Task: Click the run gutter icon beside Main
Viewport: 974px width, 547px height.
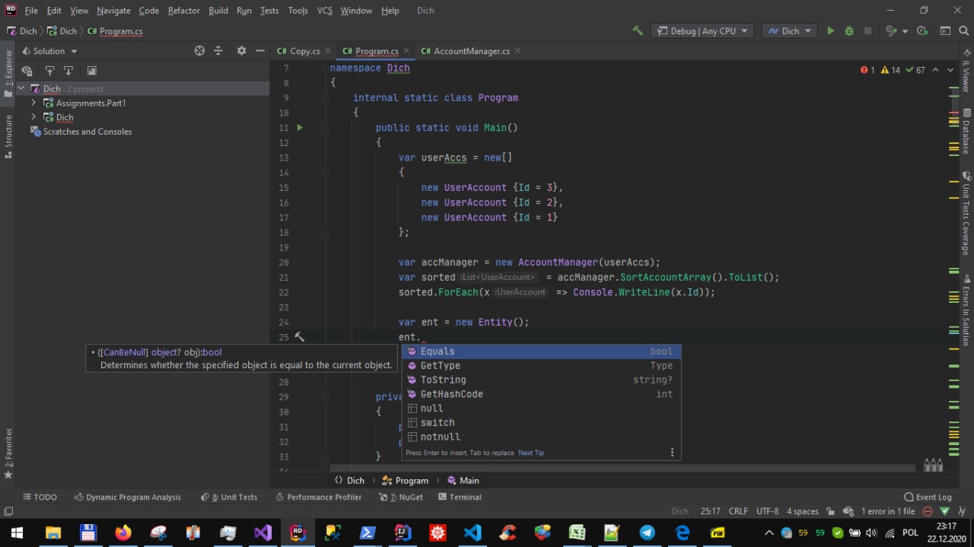Action: coord(300,128)
